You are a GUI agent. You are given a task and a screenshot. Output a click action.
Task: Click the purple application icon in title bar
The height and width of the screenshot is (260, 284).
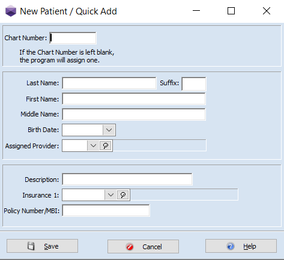(11, 11)
